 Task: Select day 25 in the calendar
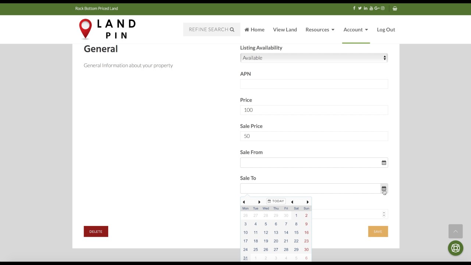pos(256,250)
